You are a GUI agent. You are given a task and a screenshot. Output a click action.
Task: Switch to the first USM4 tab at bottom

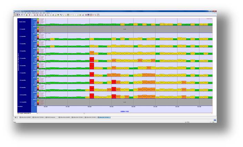click(26, 117)
